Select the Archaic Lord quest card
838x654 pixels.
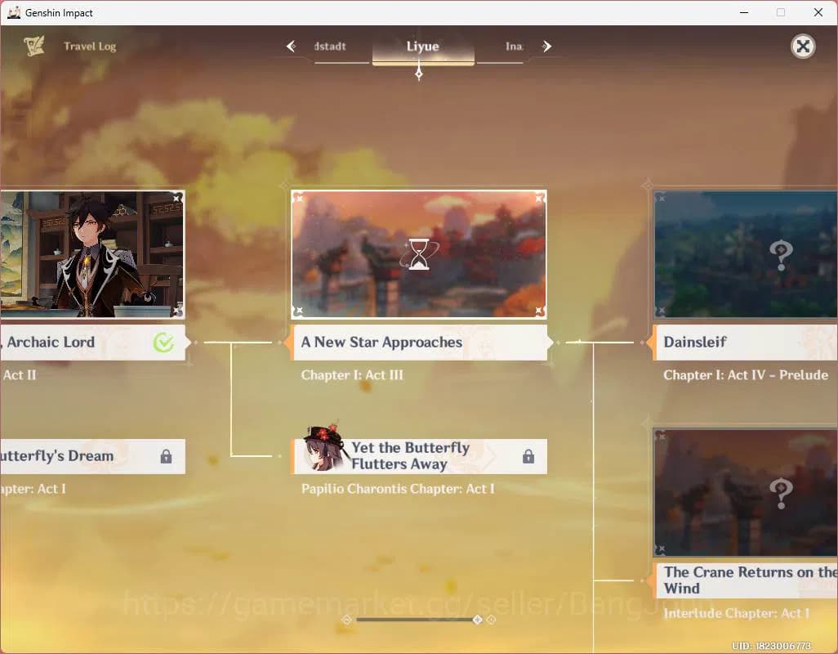coord(92,343)
